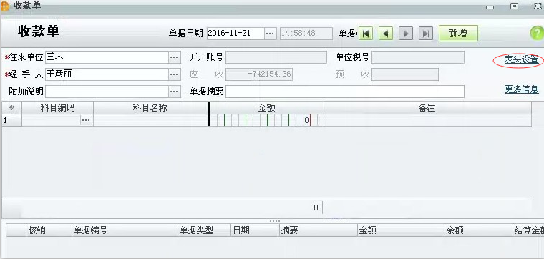Click the 科目名称 column header
Image resolution: width=544 pixels, height=259 pixels.
click(x=150, y=108)
